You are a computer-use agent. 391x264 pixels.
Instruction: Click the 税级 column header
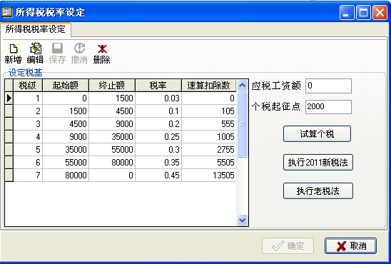coord(28,86)
